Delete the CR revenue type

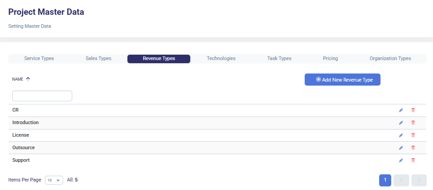[413, 110]
